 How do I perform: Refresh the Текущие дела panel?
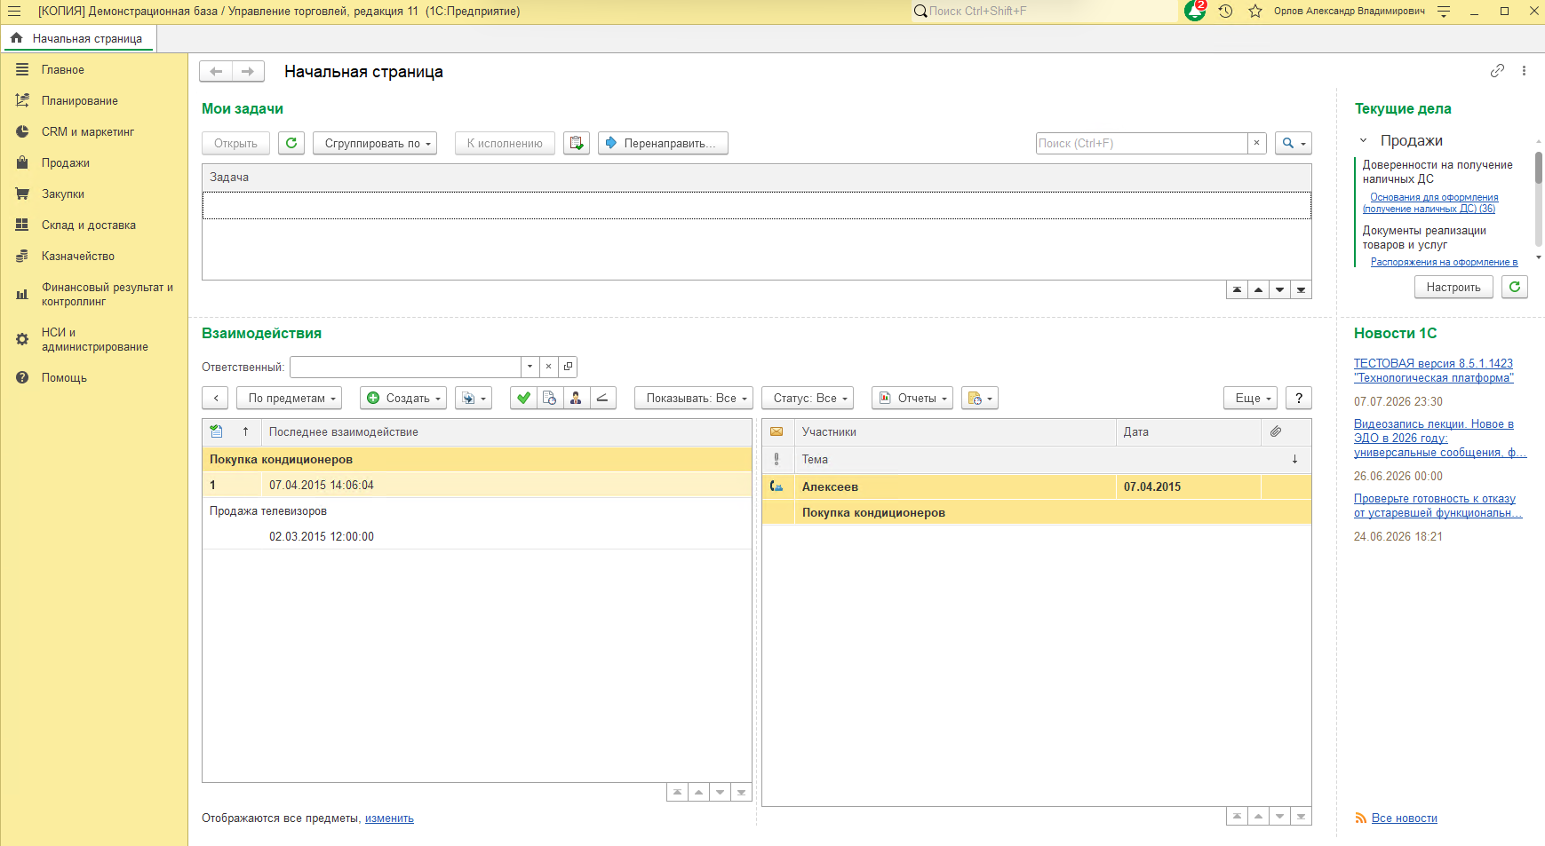(x=1515, y=287)
